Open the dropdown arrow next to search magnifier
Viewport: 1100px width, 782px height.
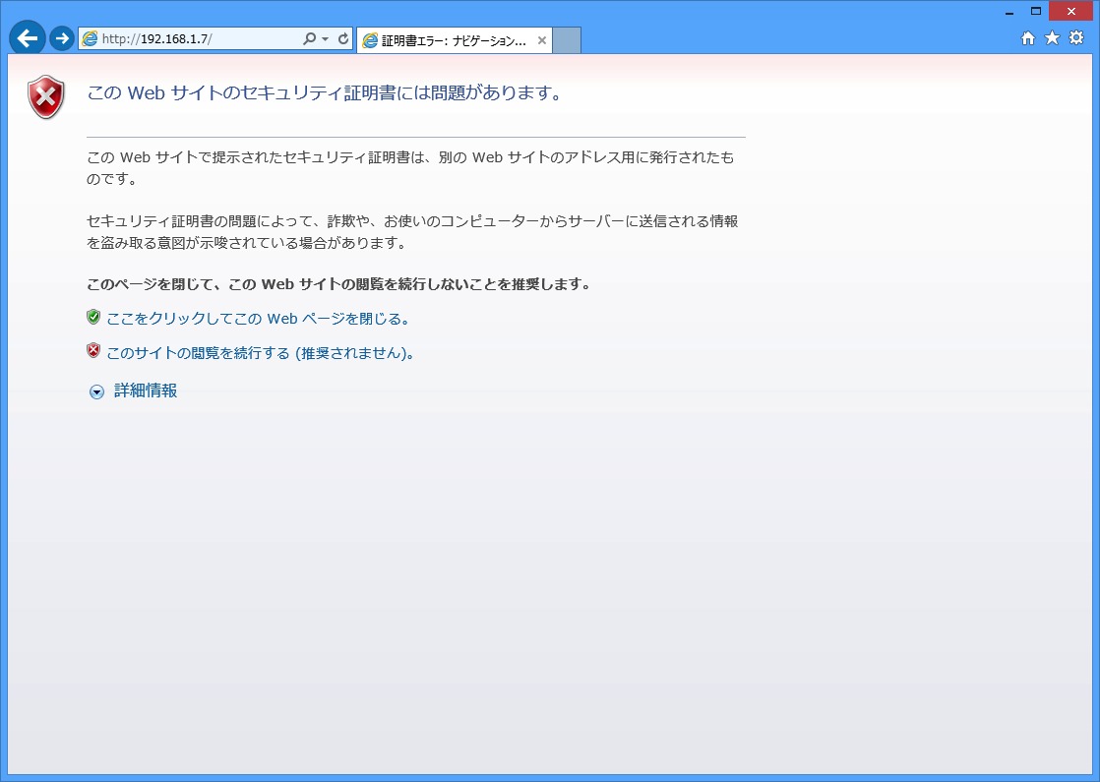point(326,39)
